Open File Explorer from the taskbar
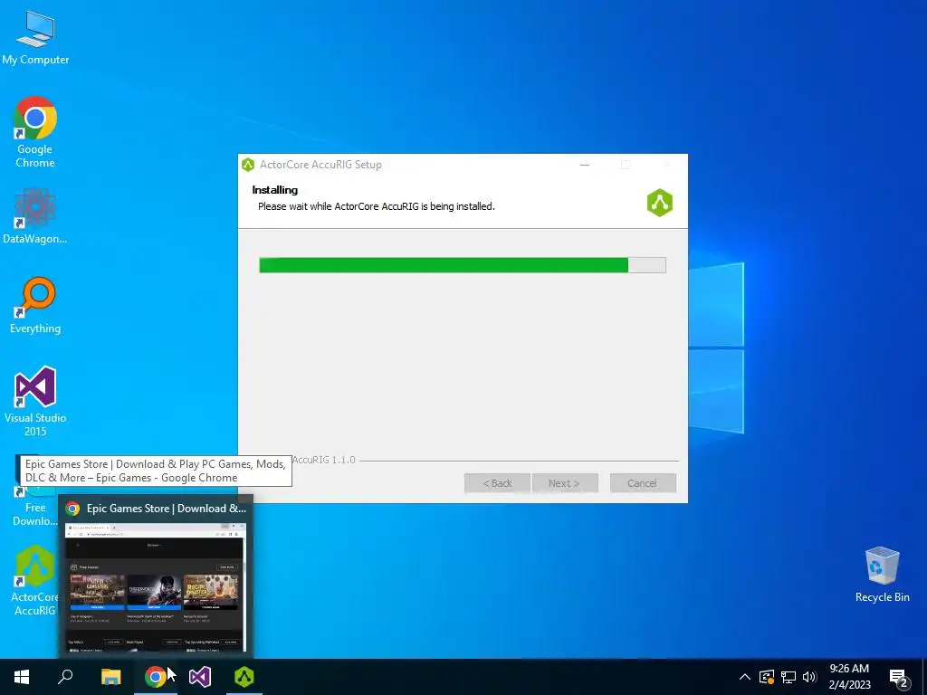The image size is (927, 695). [x=110, y=677]
